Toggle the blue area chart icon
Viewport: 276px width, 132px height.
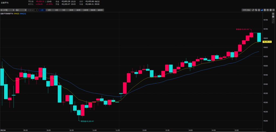(262, 10)
